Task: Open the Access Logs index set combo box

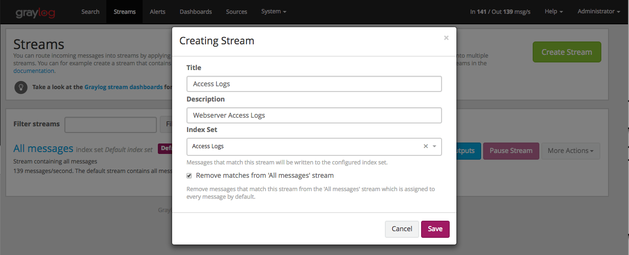Action: point(314,146)
